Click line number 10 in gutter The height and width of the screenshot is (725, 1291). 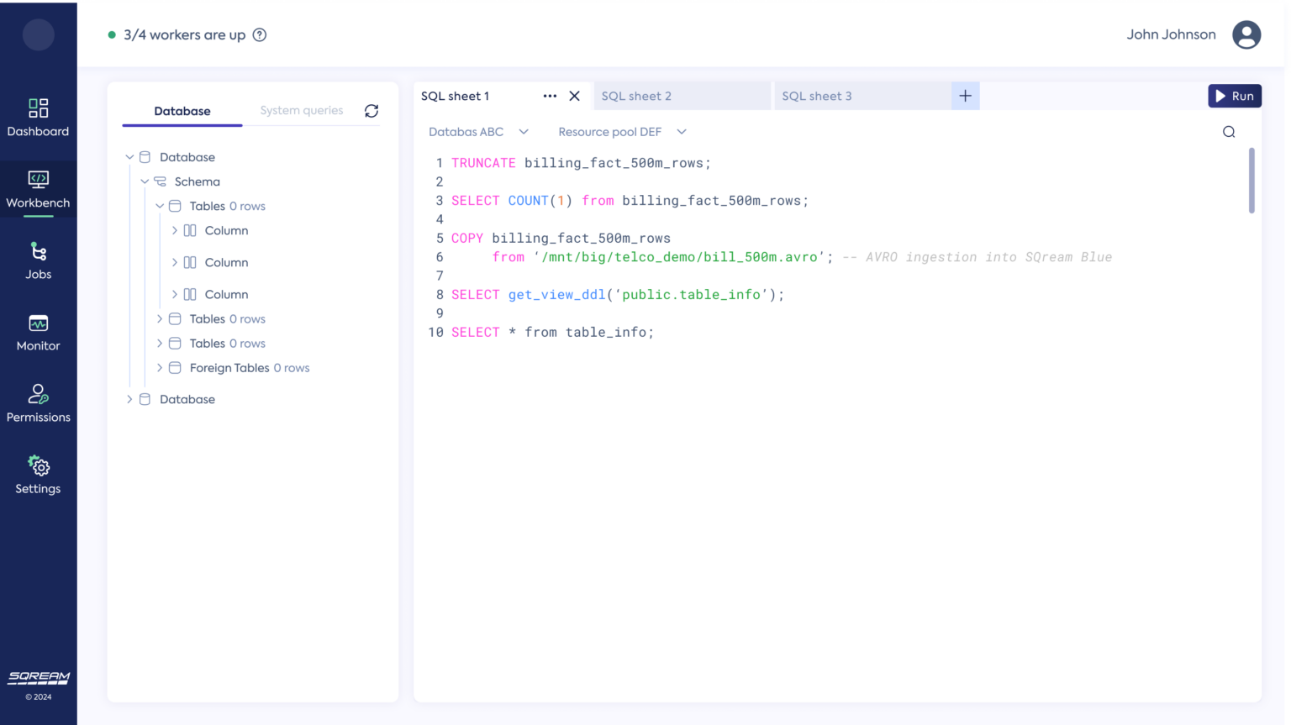435,333
